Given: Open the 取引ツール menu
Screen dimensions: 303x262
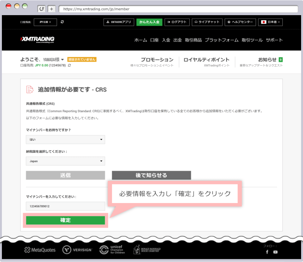Looking at the screenshot, I should tap(252, 40).
